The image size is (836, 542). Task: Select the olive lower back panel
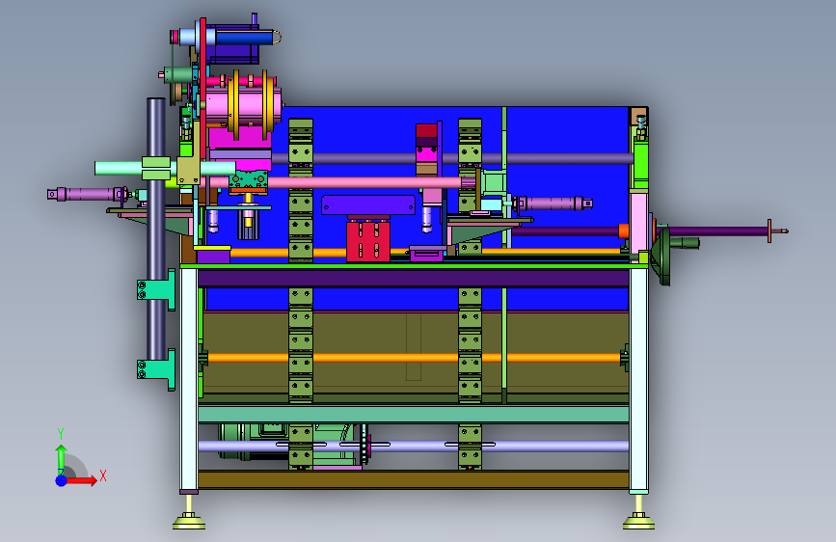point(414,354)
